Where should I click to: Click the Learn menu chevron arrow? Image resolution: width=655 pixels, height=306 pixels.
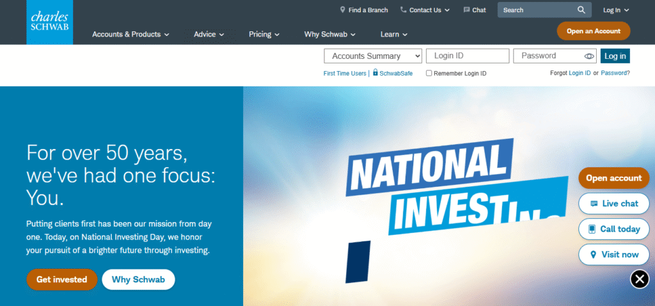point(404,35)
